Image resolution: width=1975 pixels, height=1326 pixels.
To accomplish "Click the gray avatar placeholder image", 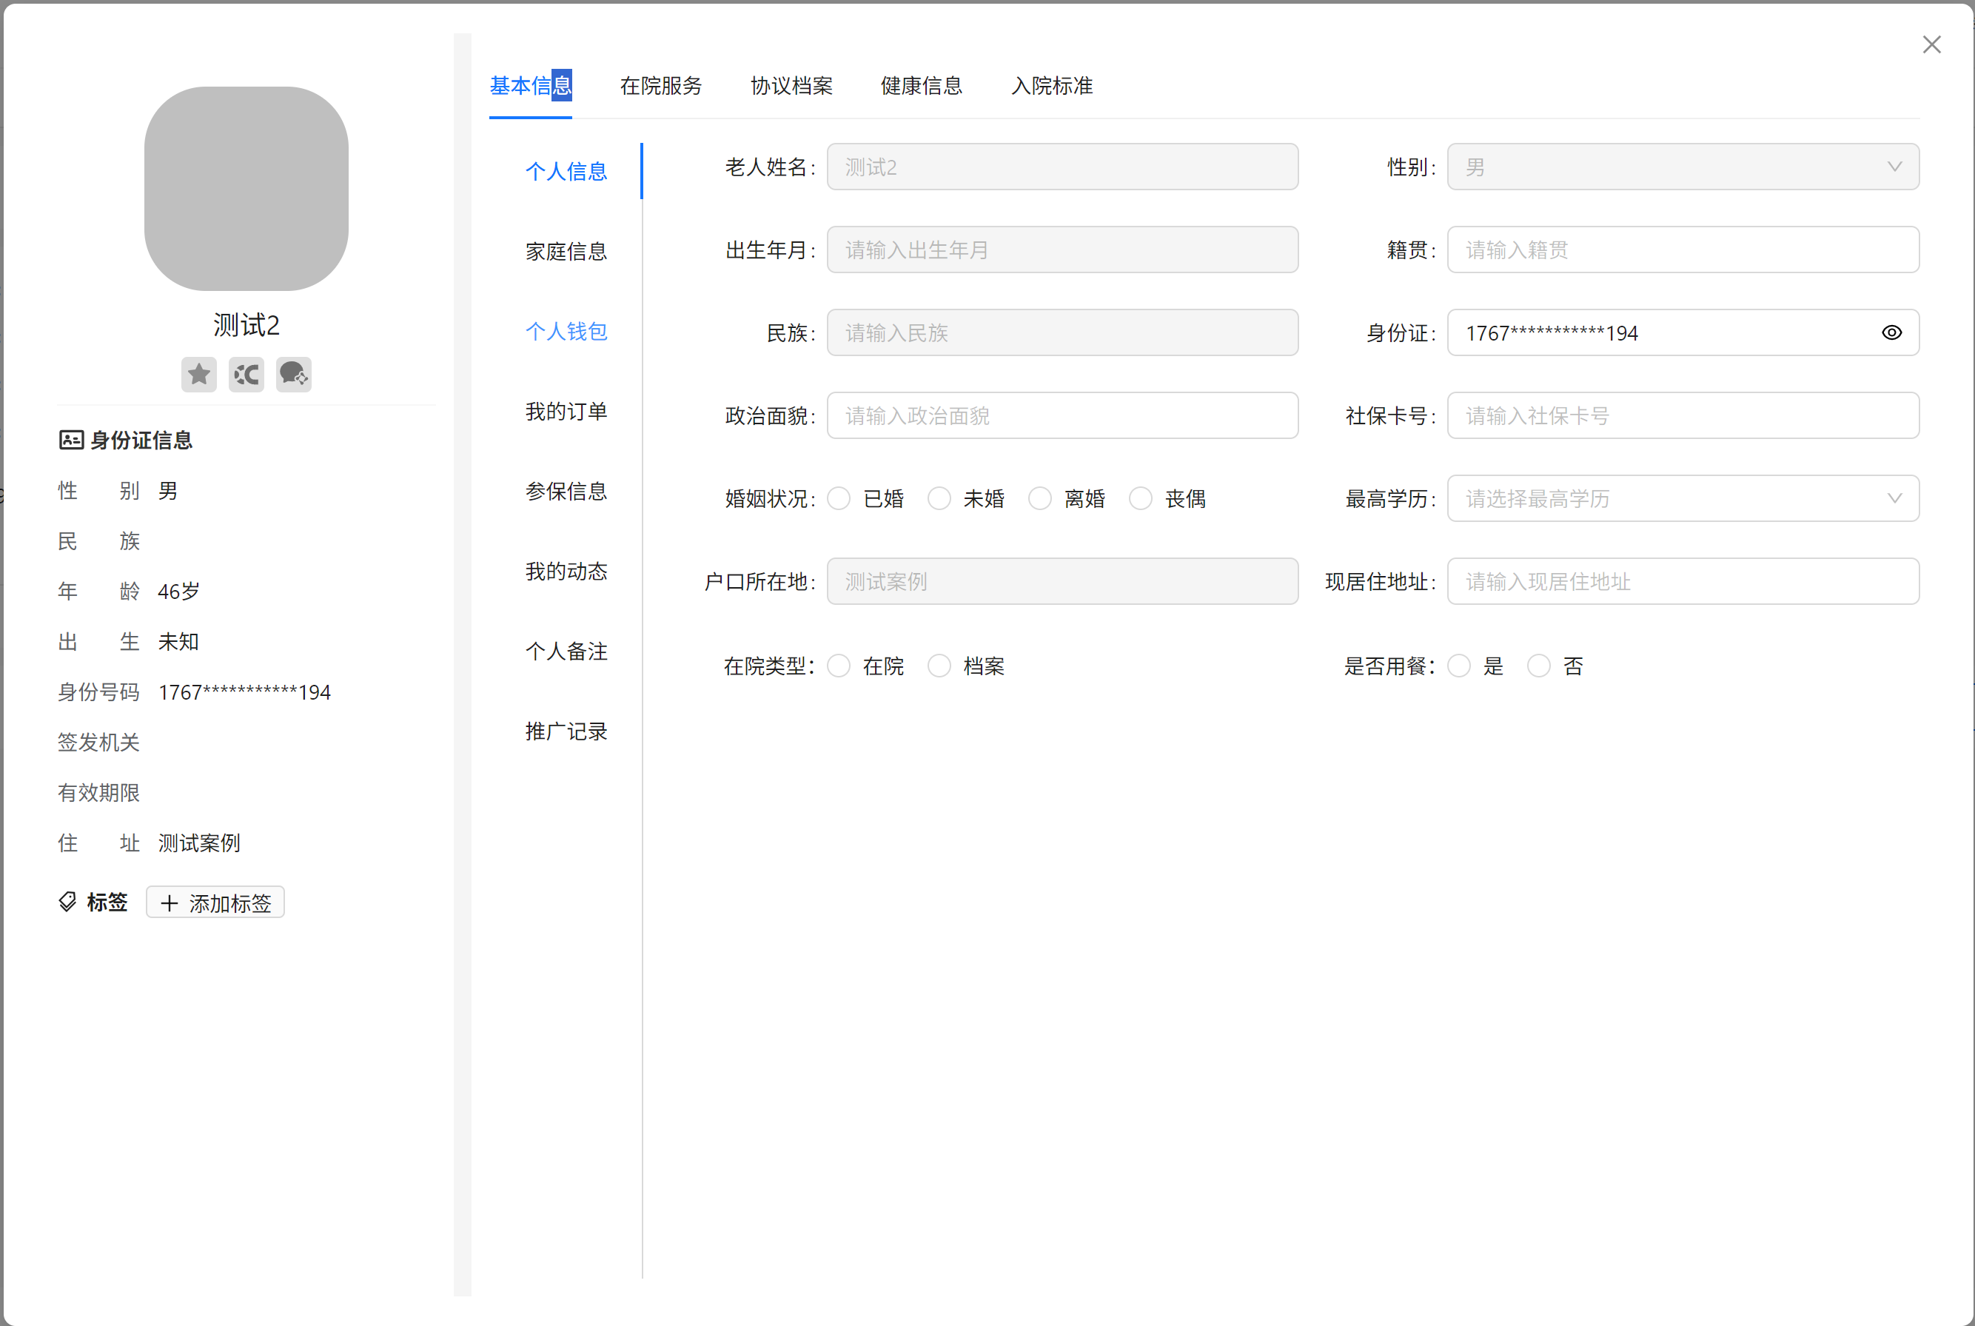I will [x=246, y=189].
